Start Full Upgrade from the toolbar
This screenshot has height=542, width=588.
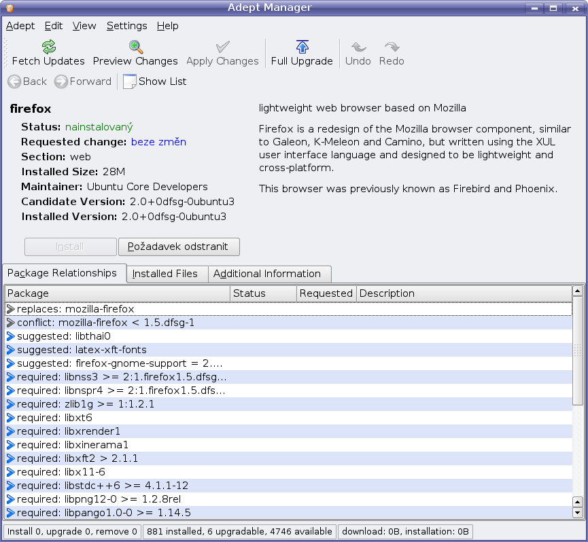pos(302,47)
